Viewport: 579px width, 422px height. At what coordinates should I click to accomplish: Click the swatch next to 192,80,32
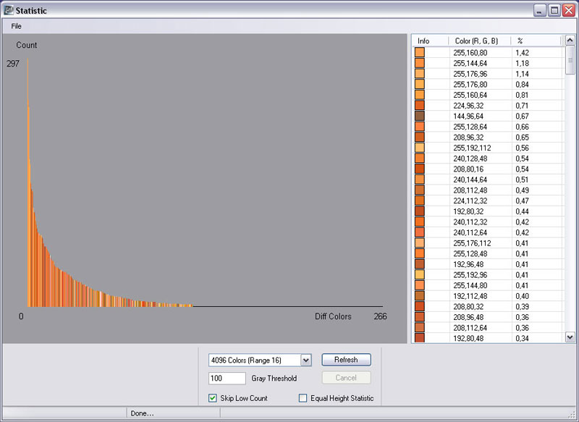pyautogui.click(x=420, y=211)
